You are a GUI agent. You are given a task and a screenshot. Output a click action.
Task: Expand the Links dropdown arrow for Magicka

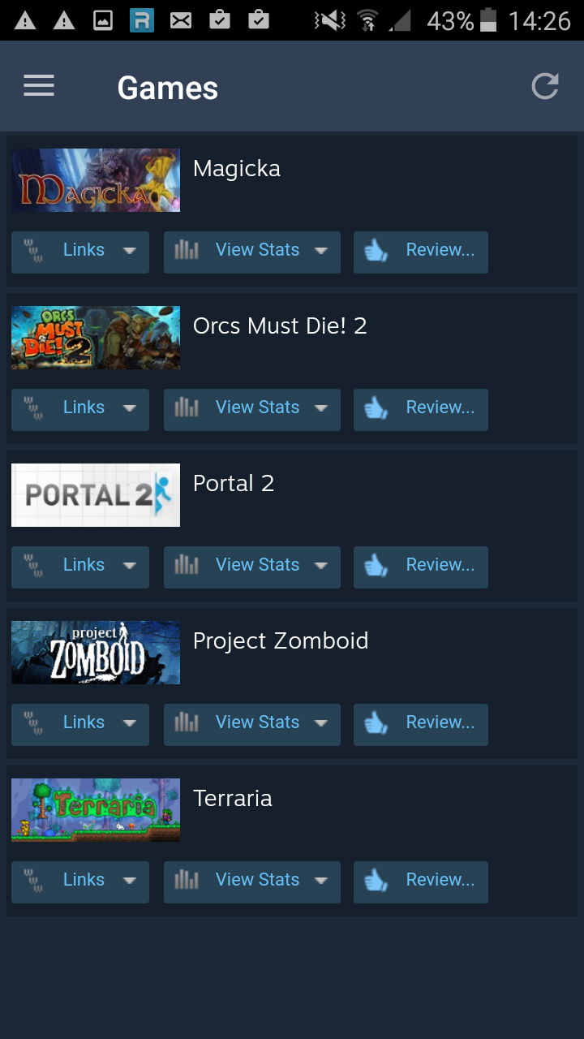(x=129, y=251)
